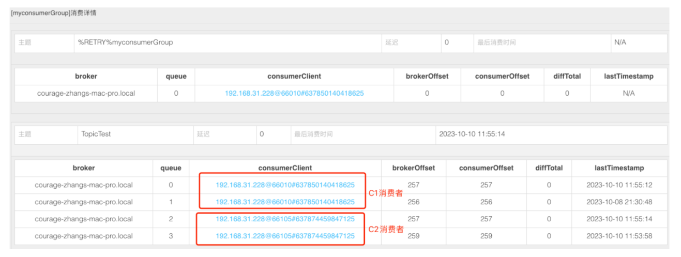Screen dimensions: 681x257
Task: Click the brokerOffset header in the TopicTest table
Action: pyautogui.click(x=413, y=168)
